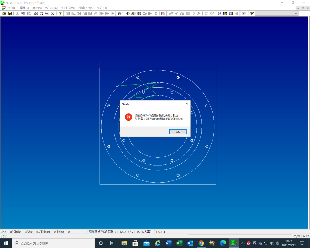The height and width of the screenshot is (248, 310).
Task: Open the 外部アプリ(X) menu
Action: 86,8
